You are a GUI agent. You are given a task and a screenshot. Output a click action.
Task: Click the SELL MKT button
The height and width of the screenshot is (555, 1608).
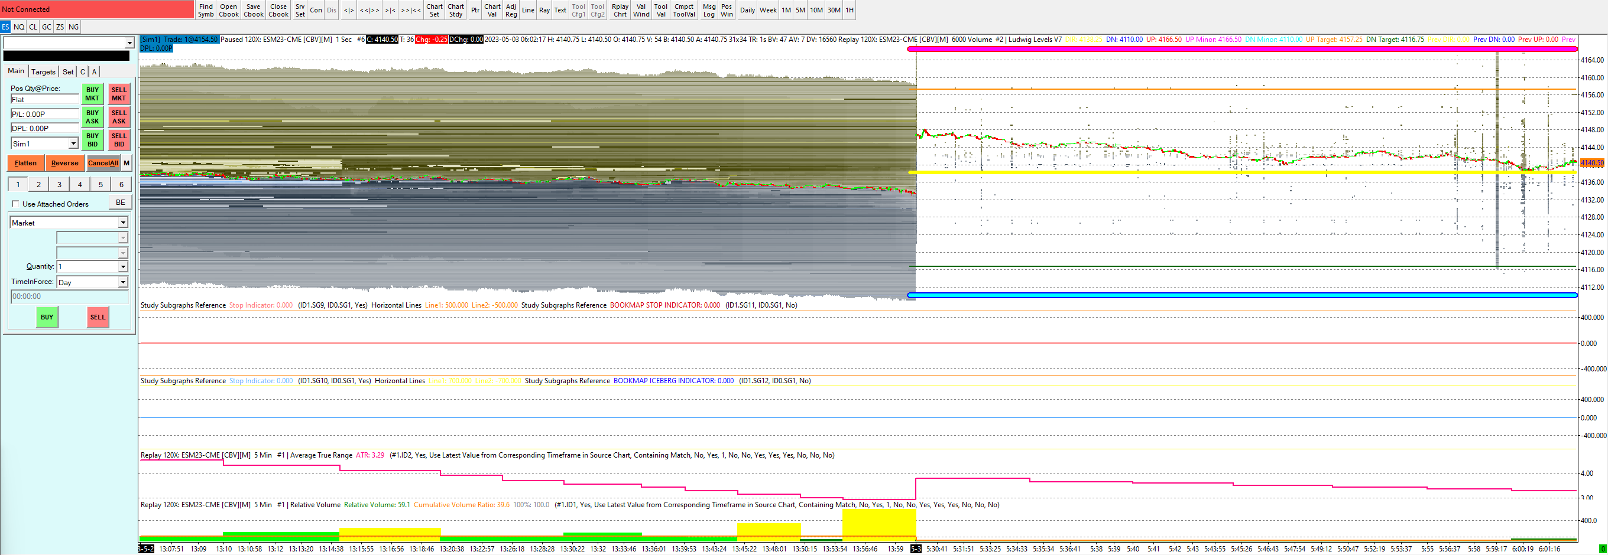pyautogui.click(x=119, y=93)
